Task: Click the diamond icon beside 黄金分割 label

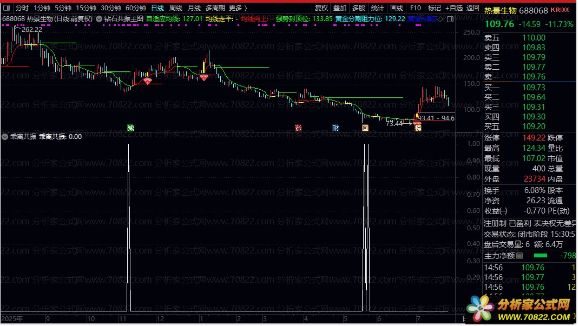Action: (440, 19)
